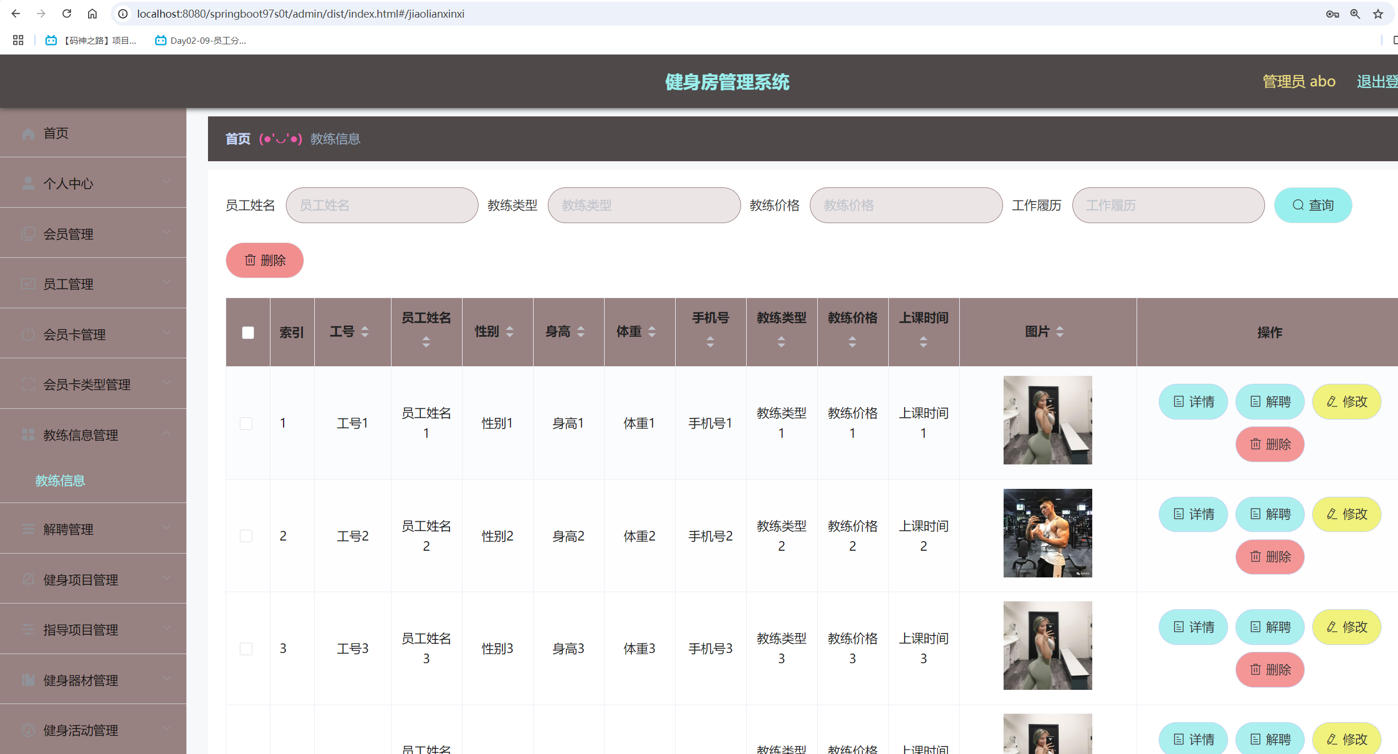Click the browser reload icon
This screenshot has height=754, width=1398.
(67, 14)
